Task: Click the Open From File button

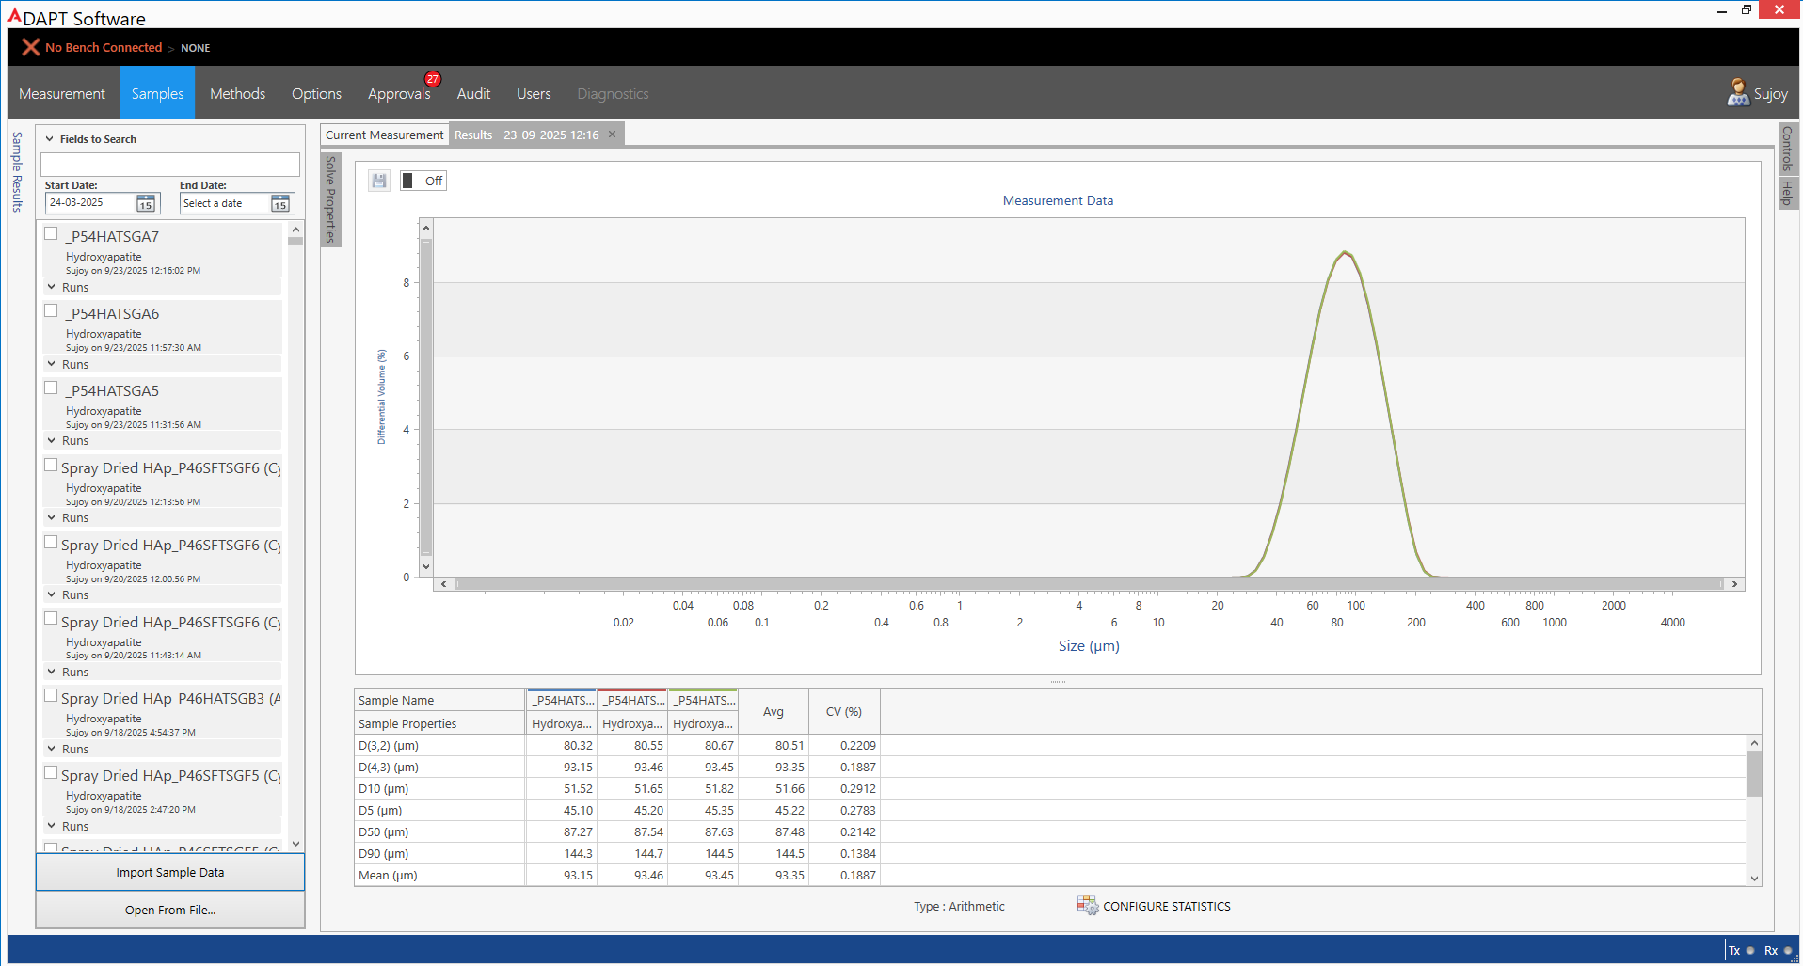Action: [170, 910]
